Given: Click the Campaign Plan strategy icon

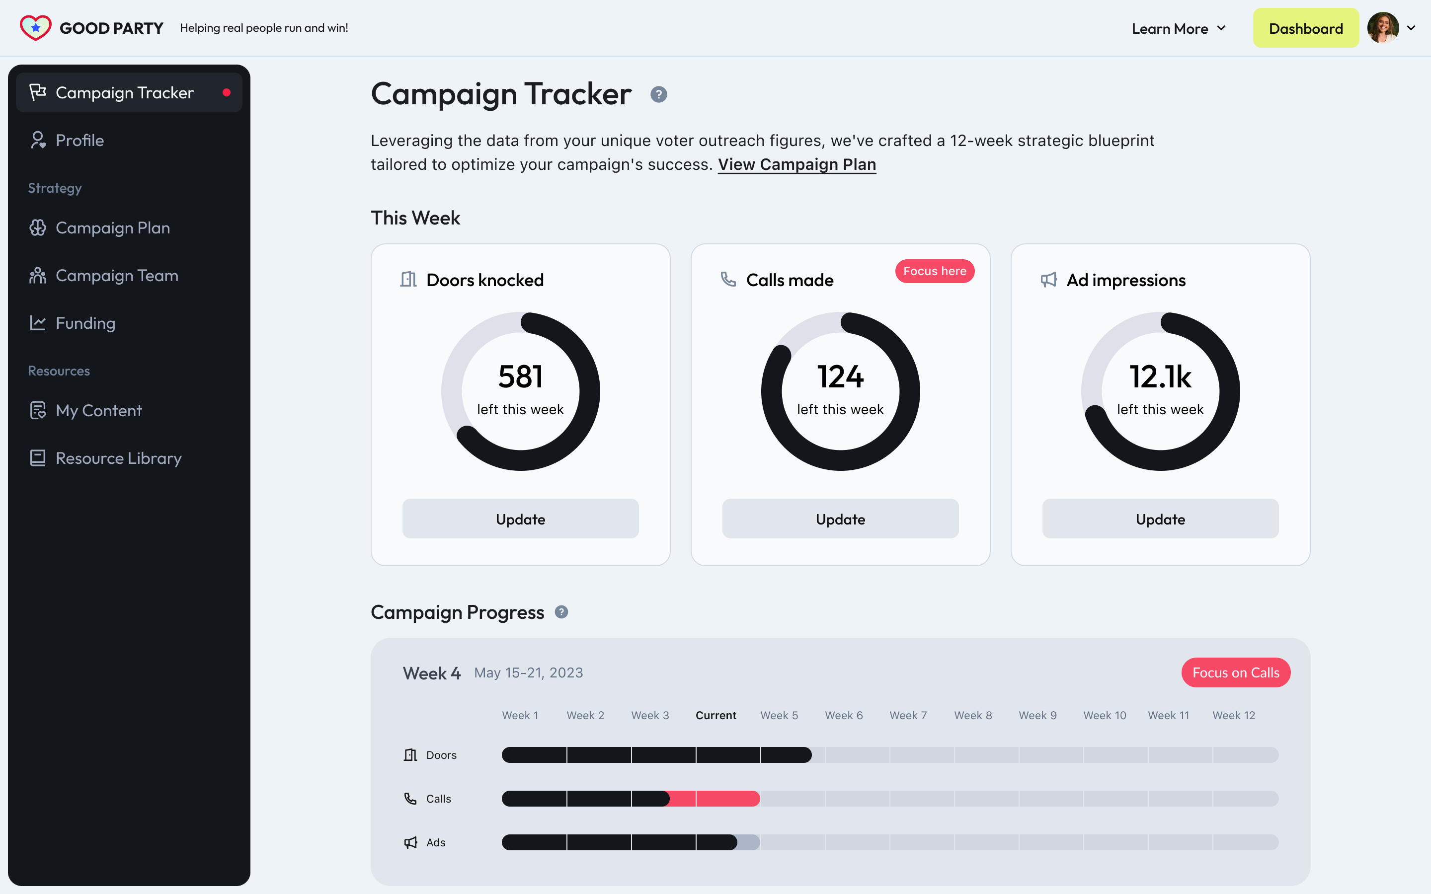Looking at the screenshot, I should pos(38,227).
